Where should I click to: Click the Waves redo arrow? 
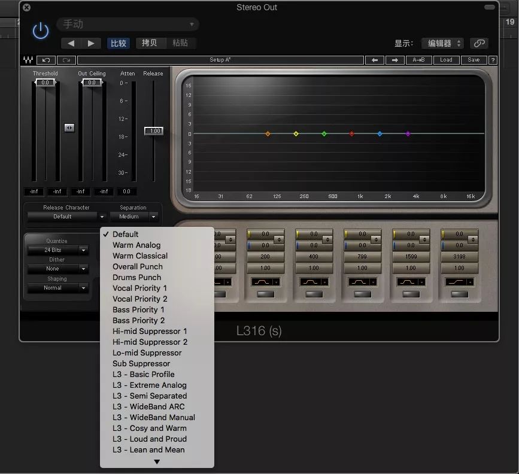(66, 60)
